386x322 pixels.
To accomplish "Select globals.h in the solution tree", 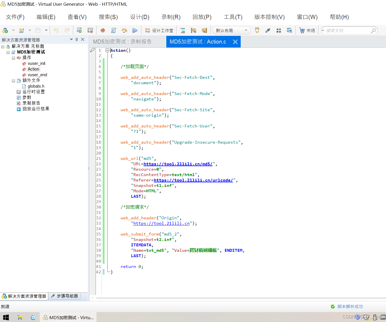I will click(x=36, y=86).
